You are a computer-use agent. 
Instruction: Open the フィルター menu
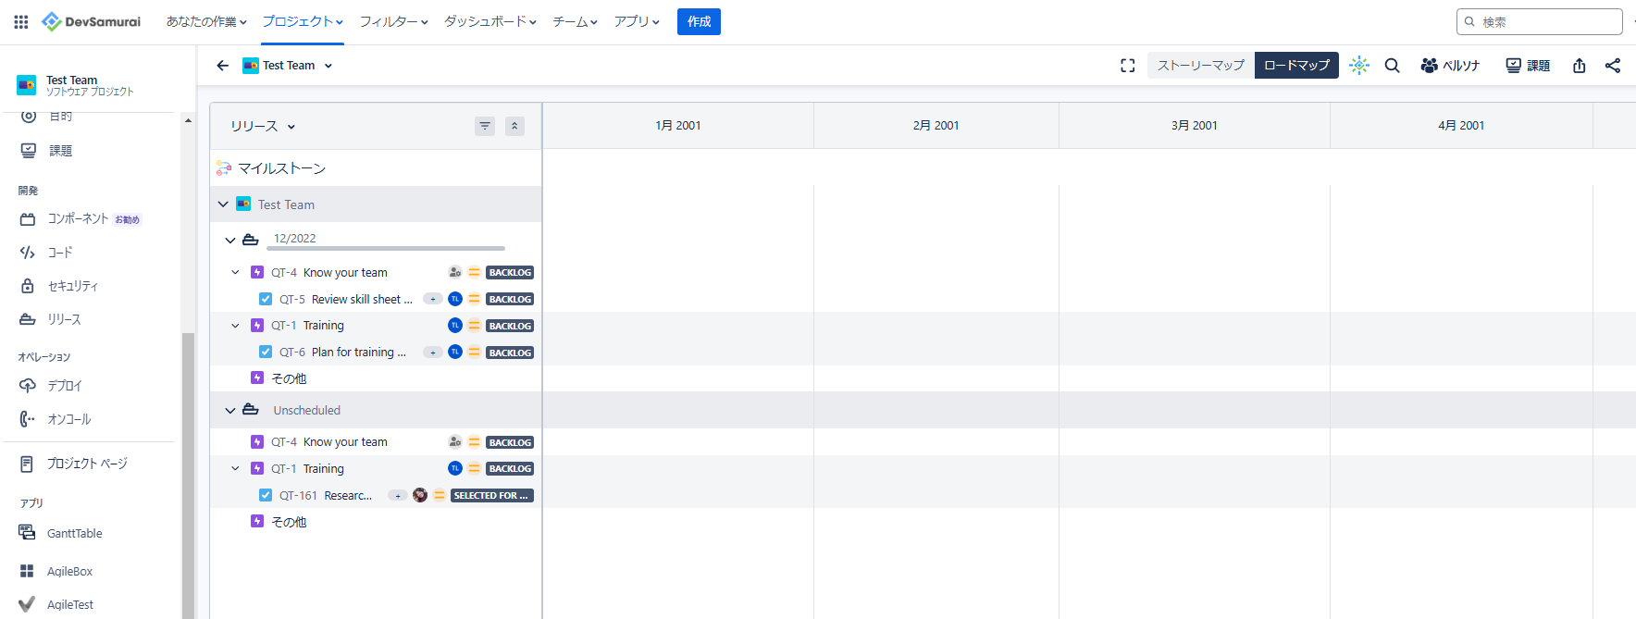(393, 21)
